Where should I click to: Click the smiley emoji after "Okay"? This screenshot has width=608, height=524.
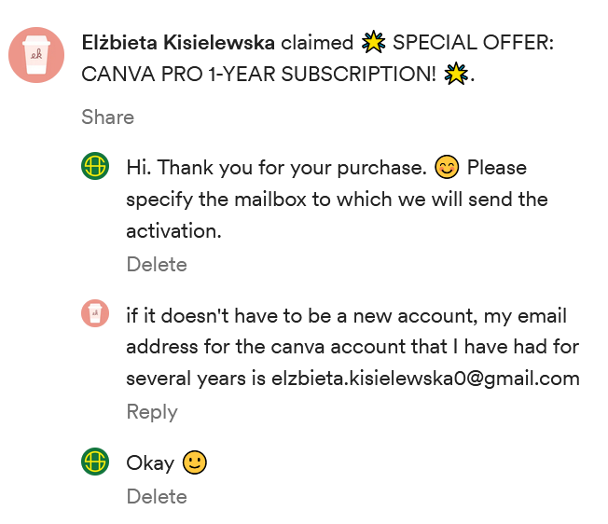(194, 462)
